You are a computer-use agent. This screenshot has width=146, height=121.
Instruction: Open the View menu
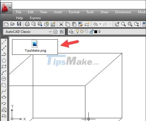pos(44,12)
